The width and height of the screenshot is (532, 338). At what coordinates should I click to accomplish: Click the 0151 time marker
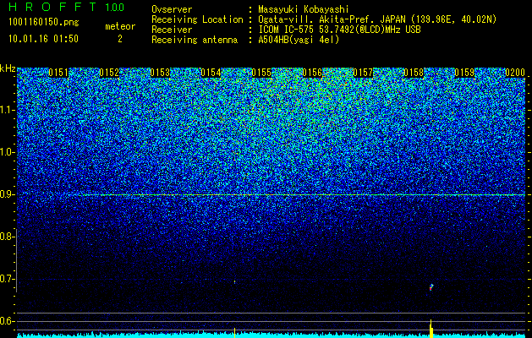(x=58, y=73)
